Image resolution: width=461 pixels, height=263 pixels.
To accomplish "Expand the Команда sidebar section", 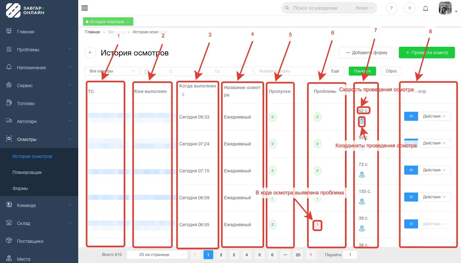I will point(39,205).
